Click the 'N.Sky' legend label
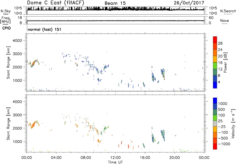This screenshot has height=164, width=236. click(x=6, y=11)
